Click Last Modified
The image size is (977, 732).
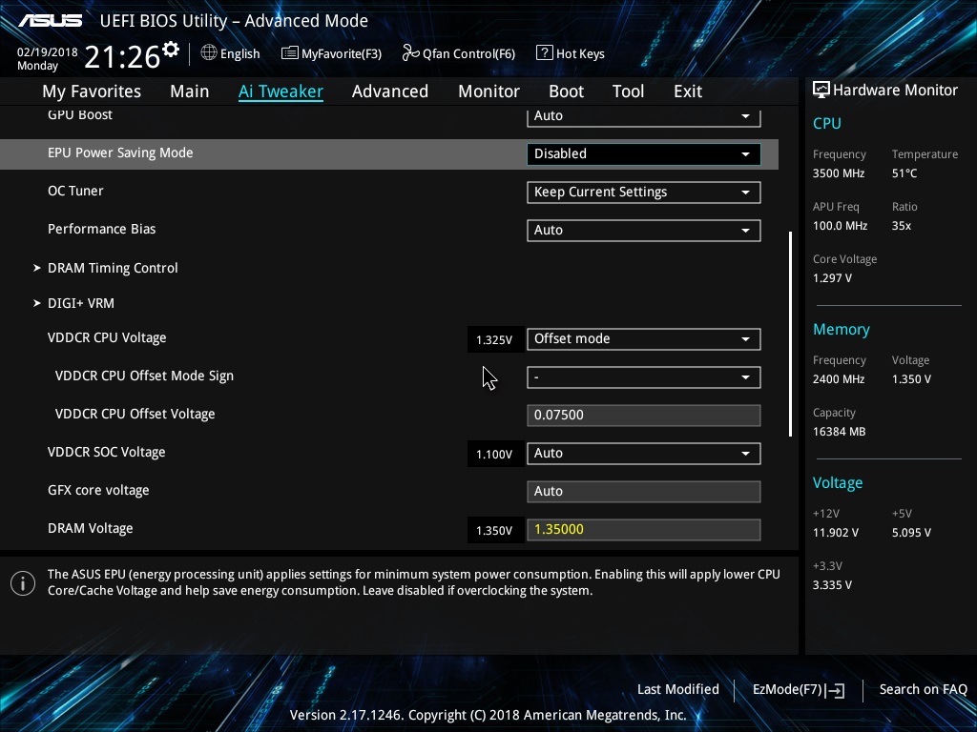[x=678, y=689]
